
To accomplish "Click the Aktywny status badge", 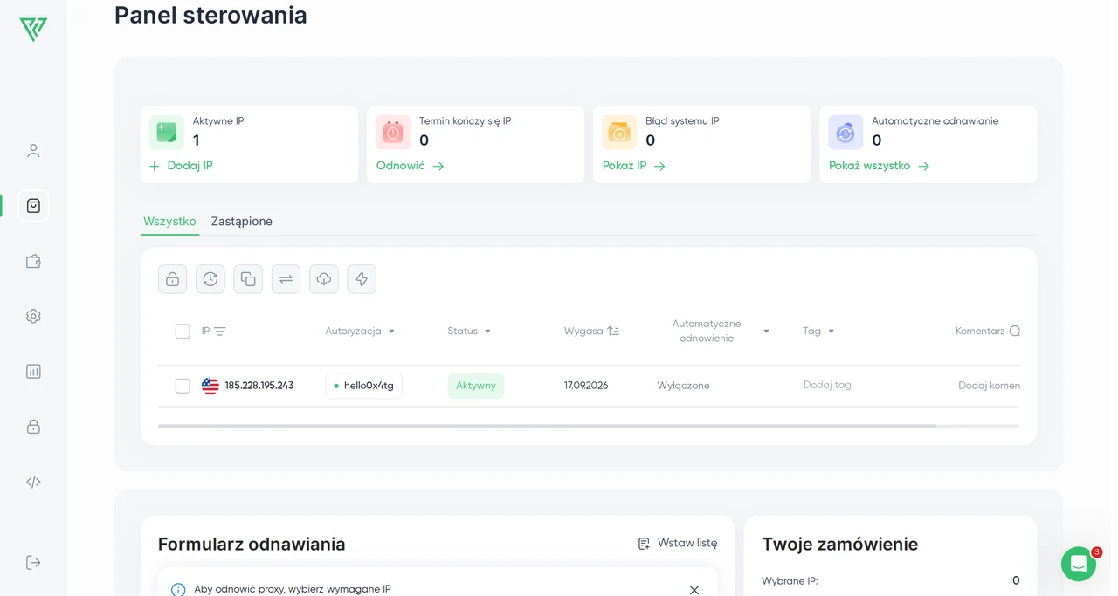I will pos(476,386).
